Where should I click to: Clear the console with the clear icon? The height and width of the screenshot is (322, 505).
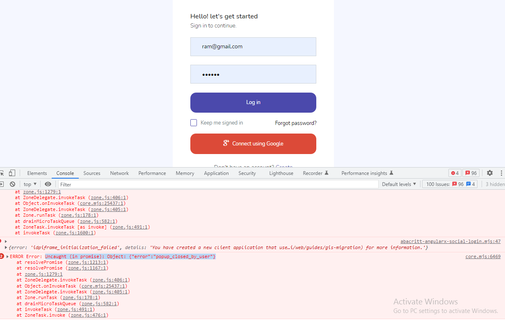pyautogui.click(x=12, y=184)
